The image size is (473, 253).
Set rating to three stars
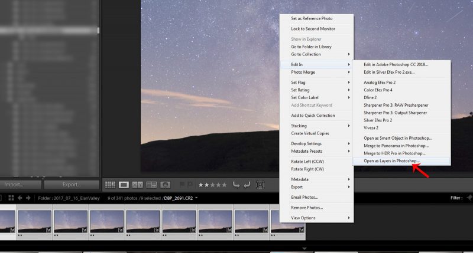[213, 185]
